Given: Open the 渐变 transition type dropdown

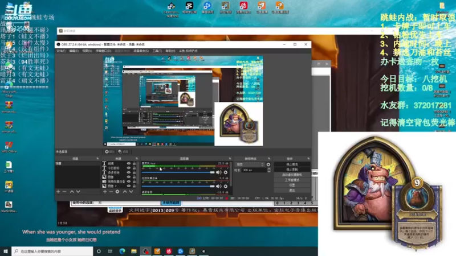Looking at the screenshot, I should [250, 164].
